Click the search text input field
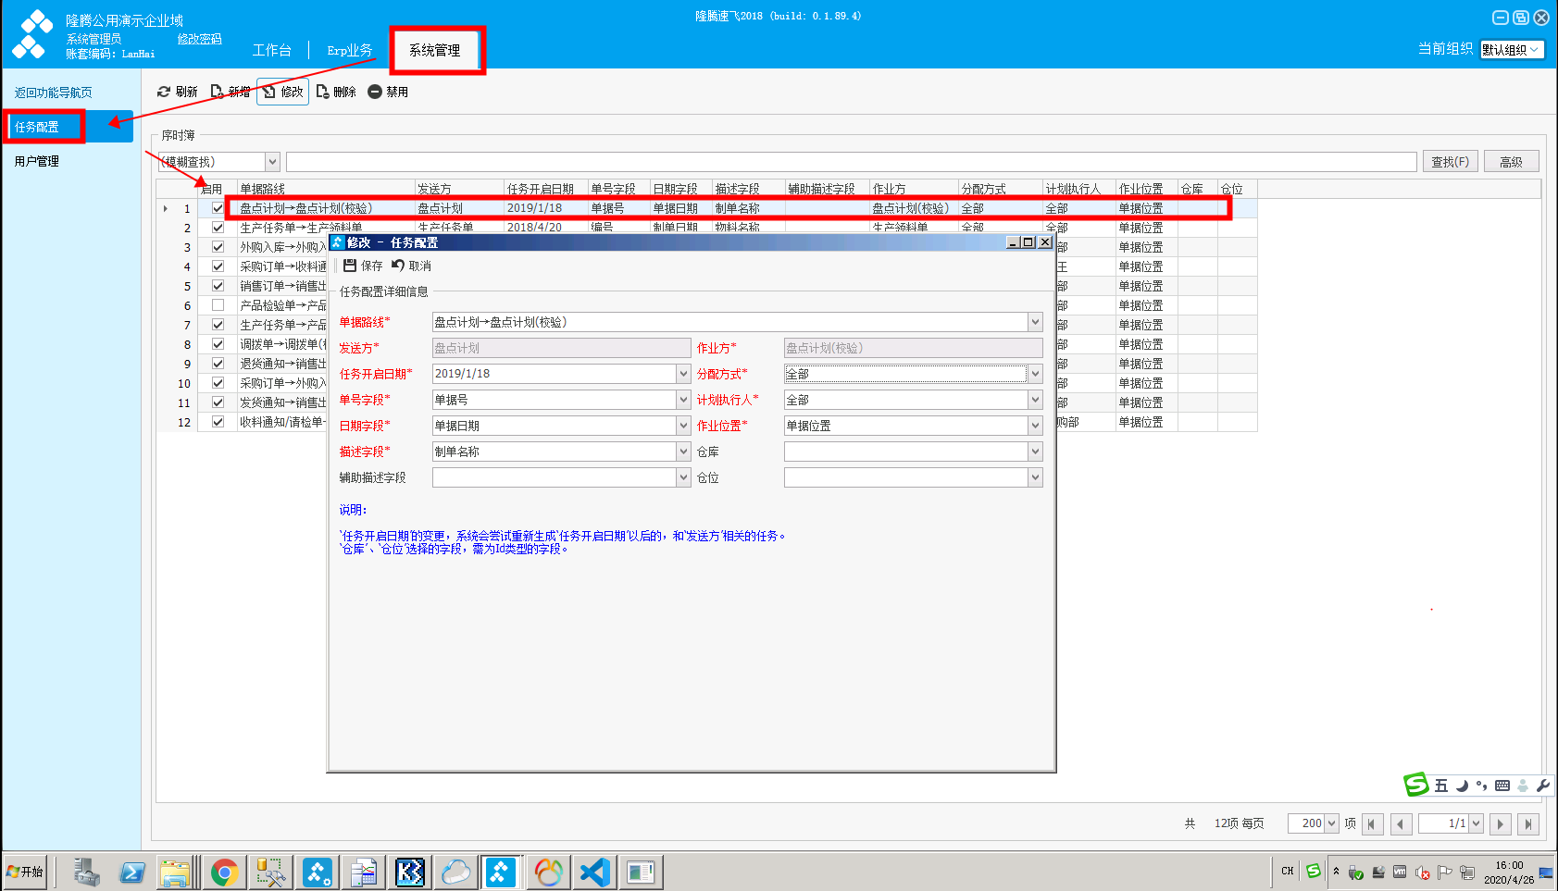The height and width of the screenshot is (891, 1558). click(852, 162)
